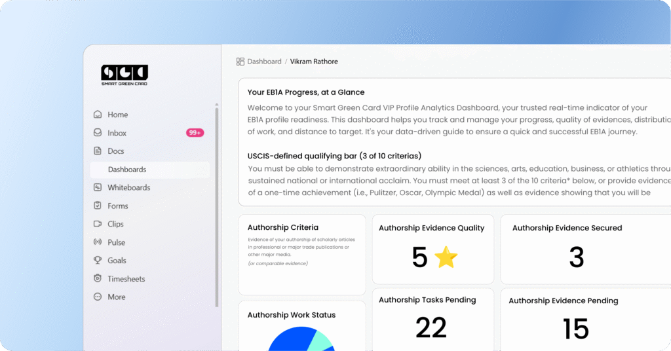Click the Authorship Work Status pie chart
The height and width of the screenshot is (351, 671).
301,339
